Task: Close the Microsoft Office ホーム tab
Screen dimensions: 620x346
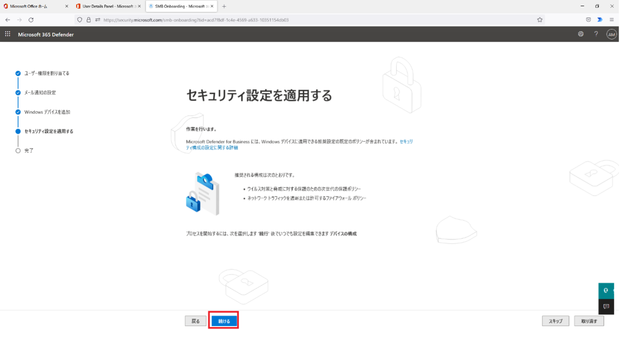Action: coord(66,6)
